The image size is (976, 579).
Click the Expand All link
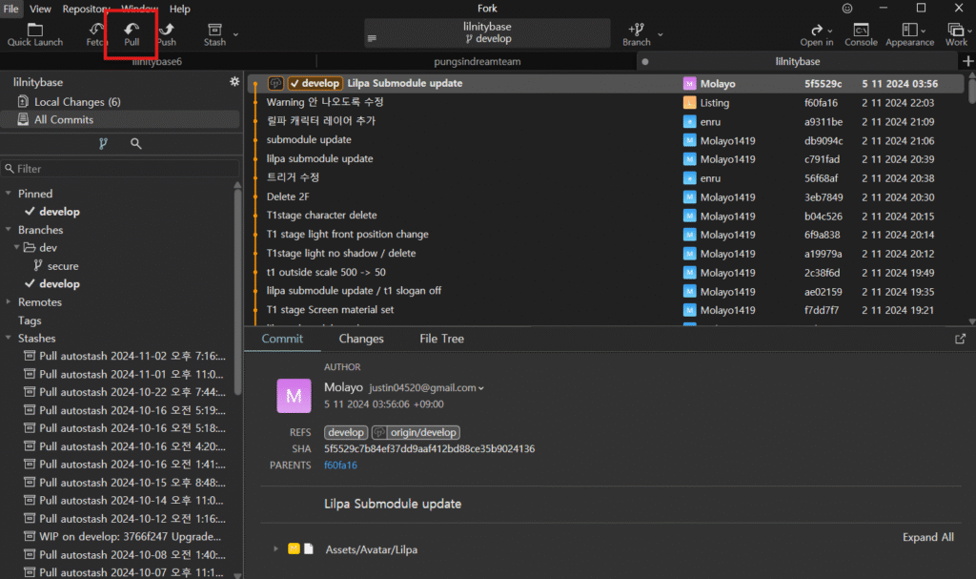[x=927, y=537]
